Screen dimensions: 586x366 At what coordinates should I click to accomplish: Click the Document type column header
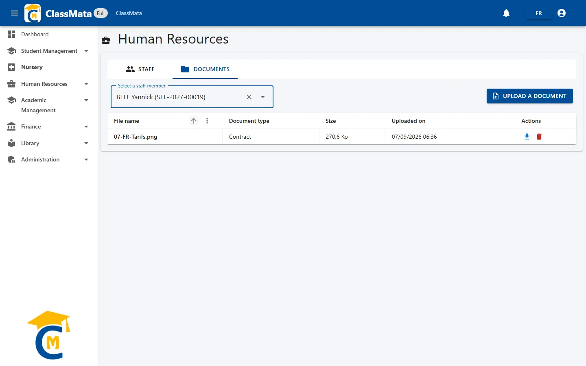(x=249, y=121)
